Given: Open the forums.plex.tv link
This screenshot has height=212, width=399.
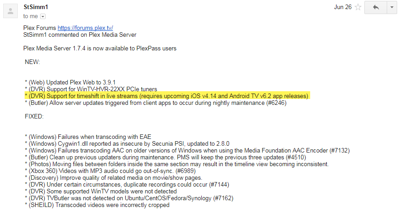Looking at the screenshot, I should [x=85, y=28].
